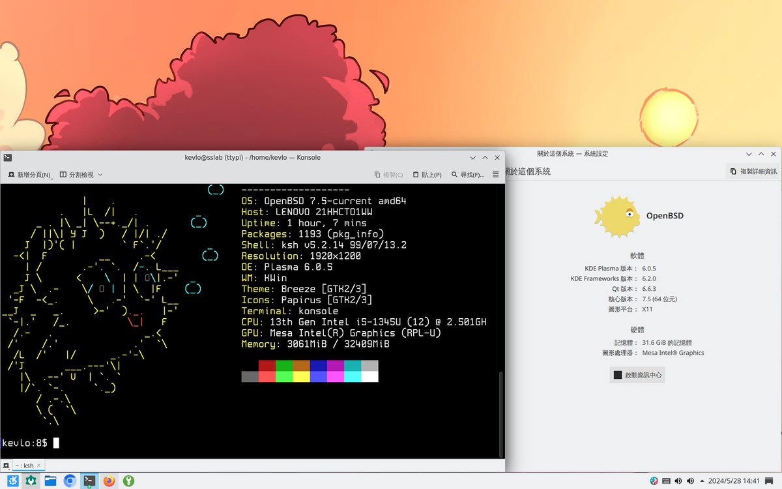Launch the Dolphin file manager icon
Image resolution: width=782 pixels, height=489 pixels.
(50, 481)
